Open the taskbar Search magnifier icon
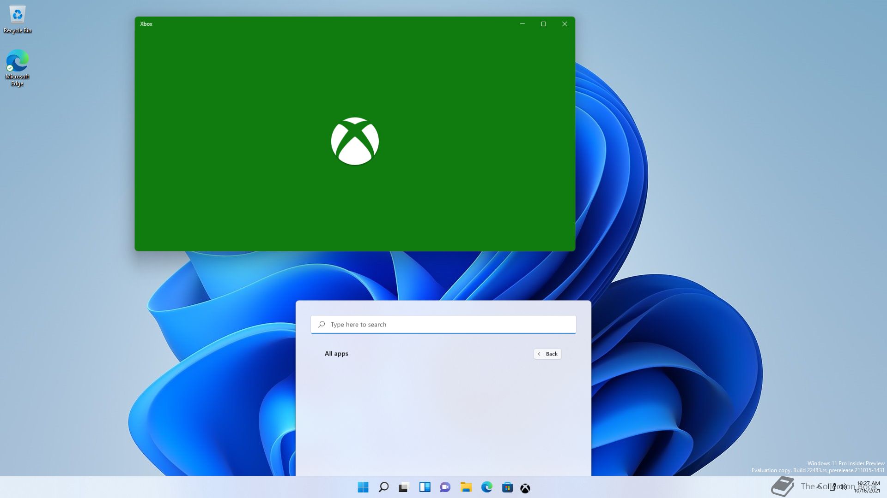 point(383,487)
